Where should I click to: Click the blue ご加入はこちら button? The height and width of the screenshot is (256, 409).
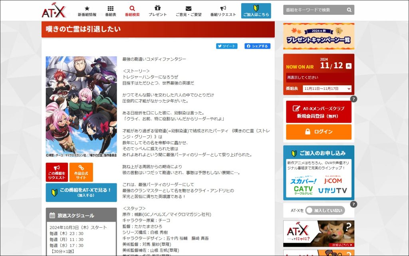tap(256, 11)
